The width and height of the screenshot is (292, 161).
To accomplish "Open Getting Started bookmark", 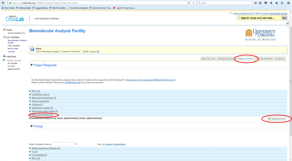I will pos(23,8).
